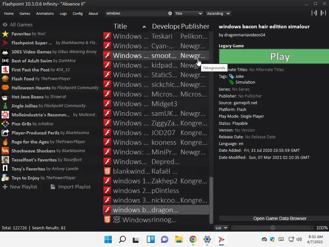Viewport: 329px width, 247px height.
Task: Open the Title sort-by dropdown
Action: (188, 14)
